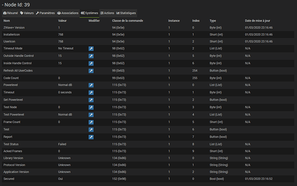The image size is (297, 186).
Task: Select the Systèmes tab
Action: coord(90,13)
